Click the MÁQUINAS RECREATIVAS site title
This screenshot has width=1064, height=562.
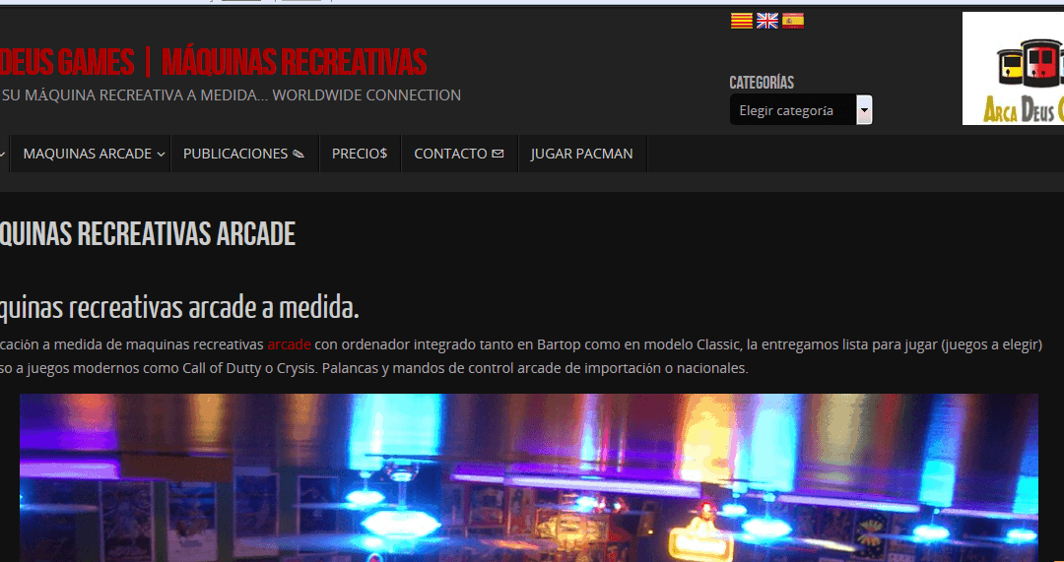coord(294,63)
